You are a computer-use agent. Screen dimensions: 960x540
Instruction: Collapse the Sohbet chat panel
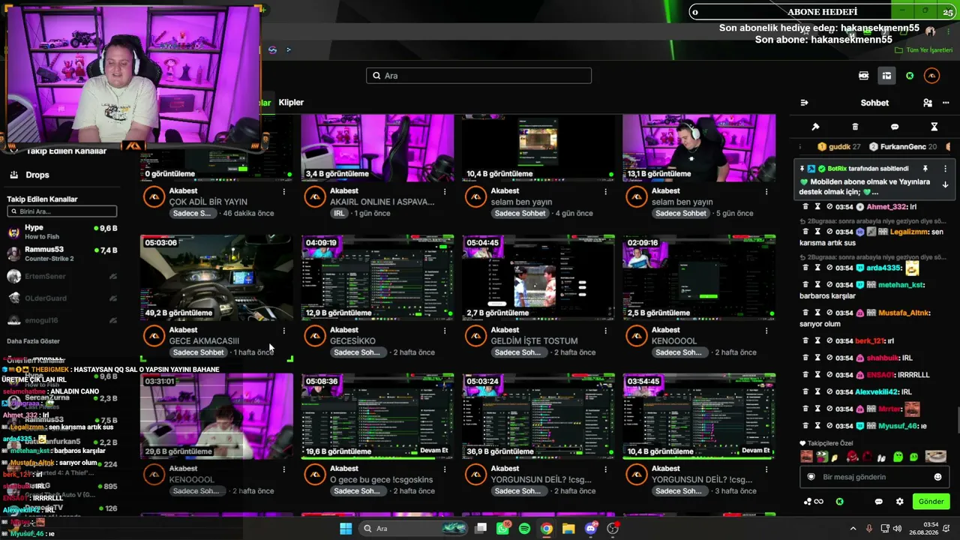click(x=804, y=103)
